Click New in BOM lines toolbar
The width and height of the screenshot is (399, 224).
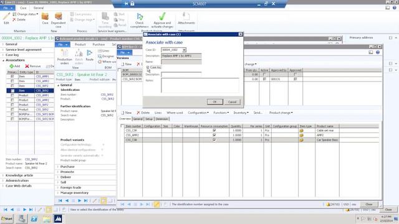point(126,113)
